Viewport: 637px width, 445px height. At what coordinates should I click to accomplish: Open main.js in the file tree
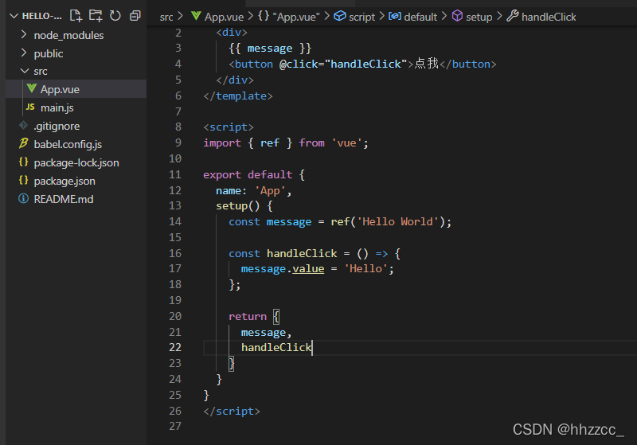pyautogui.click(x=76, y=107)
